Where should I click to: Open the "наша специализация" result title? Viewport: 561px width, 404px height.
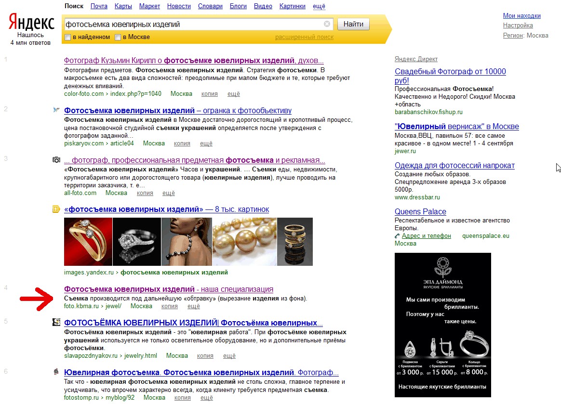169,289
